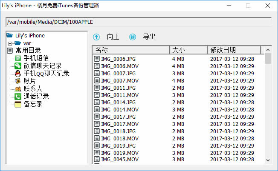Click the 4 MB size of IMG_0006.MOV
The image size is (278, 171).
point(178,66)
